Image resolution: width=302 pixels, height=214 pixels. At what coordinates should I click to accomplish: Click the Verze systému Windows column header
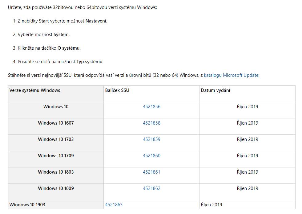(x=35, y=90)
